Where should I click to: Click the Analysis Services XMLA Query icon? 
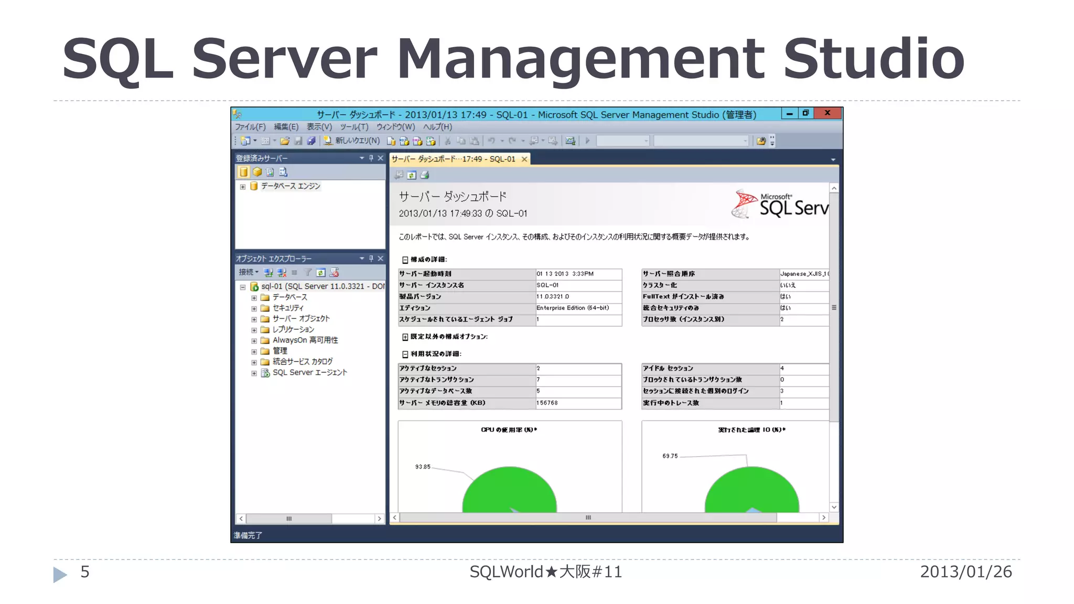(x=431, y=141)
